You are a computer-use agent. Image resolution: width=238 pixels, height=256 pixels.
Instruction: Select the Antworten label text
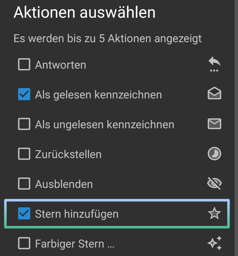pyautogui.click(x=61, y=65)
